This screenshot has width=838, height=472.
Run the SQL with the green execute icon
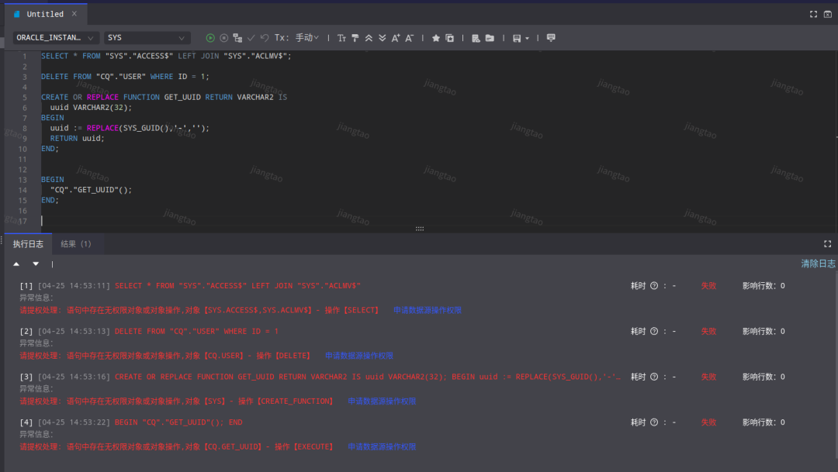pyautogui.click(x=210, y=38)
